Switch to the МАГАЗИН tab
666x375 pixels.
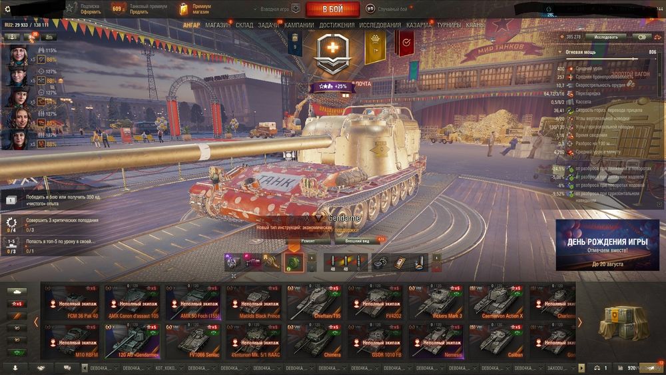point(218,25)
